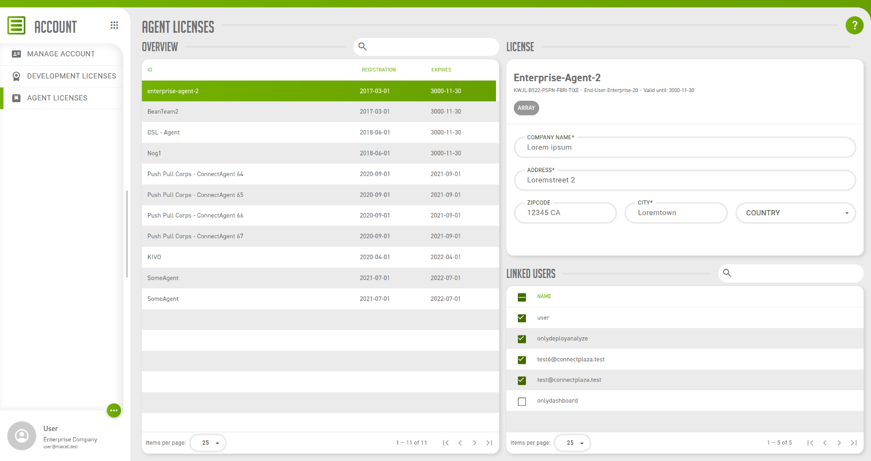Click the Linked Users search magnifier icon
The height and width of the screenshot is (461, 871).
point(727,273)
